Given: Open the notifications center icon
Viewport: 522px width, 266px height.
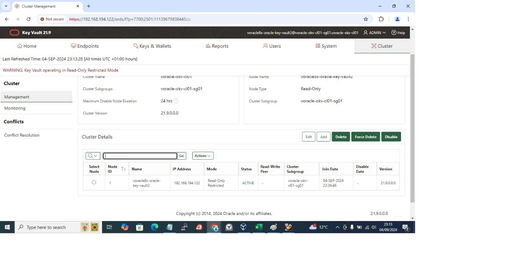Looking at the screenshot, I should [x=405, y=227].
